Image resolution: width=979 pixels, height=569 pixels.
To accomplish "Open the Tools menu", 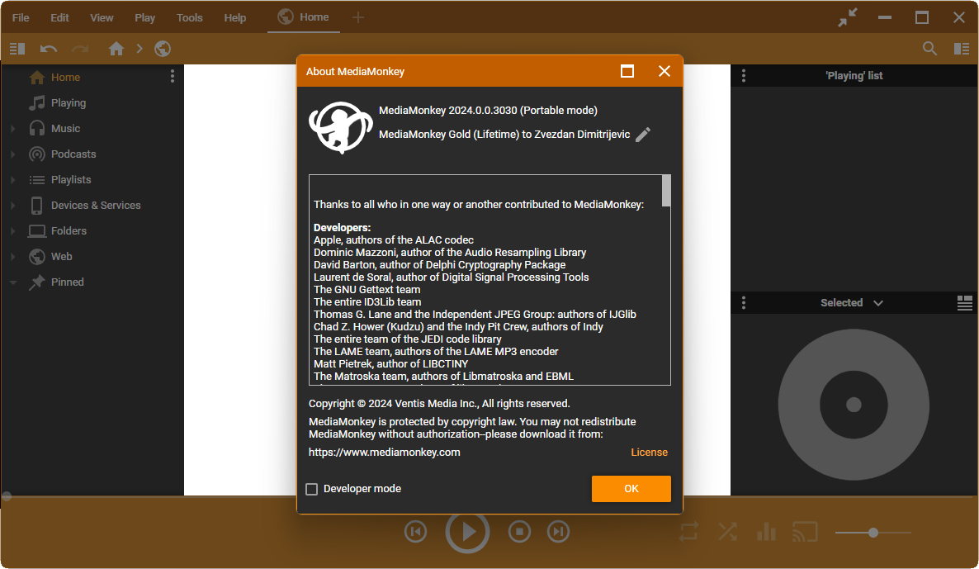I will 189,17.
